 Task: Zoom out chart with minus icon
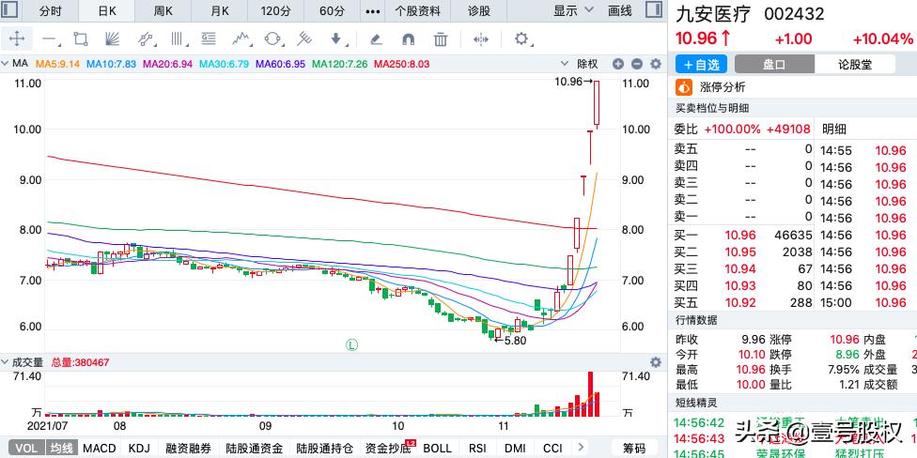pos(637,64)
